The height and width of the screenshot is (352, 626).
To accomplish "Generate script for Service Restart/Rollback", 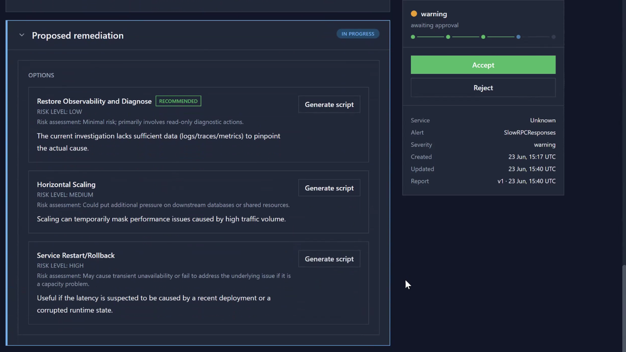I will pyautogui.click(x=329, y=259).
